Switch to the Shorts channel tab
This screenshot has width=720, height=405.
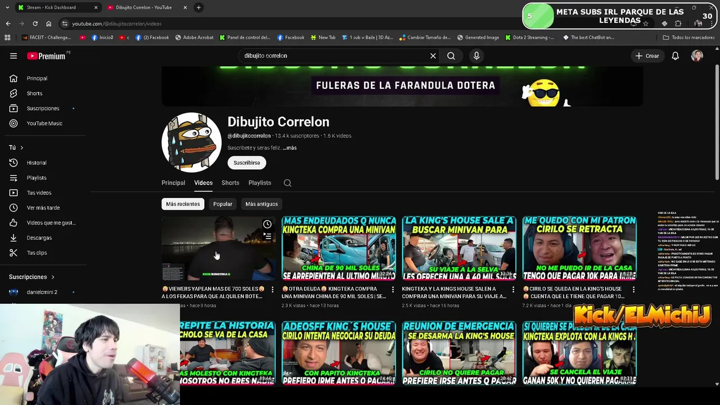point(230,183)
